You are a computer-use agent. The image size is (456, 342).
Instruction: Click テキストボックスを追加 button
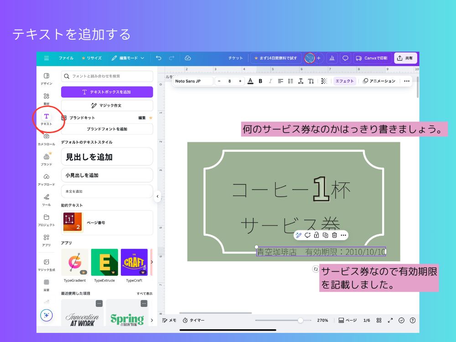107,92
